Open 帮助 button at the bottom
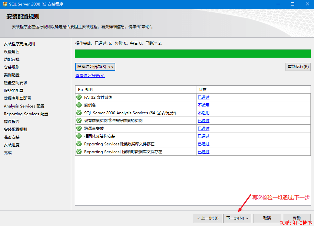314x226 pixels. coord(297,218)
